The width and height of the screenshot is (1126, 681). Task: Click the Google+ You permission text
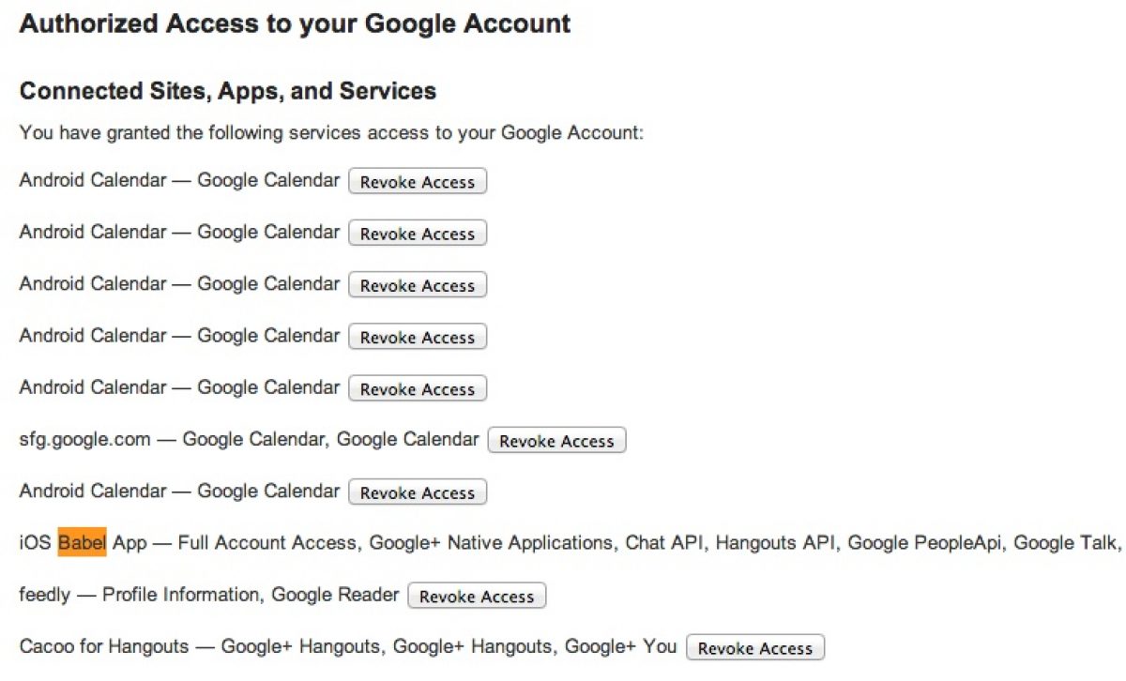coord(620,646)
